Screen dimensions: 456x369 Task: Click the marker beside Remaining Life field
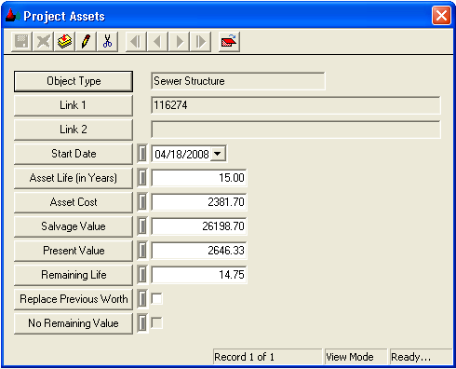coord(142,275)
